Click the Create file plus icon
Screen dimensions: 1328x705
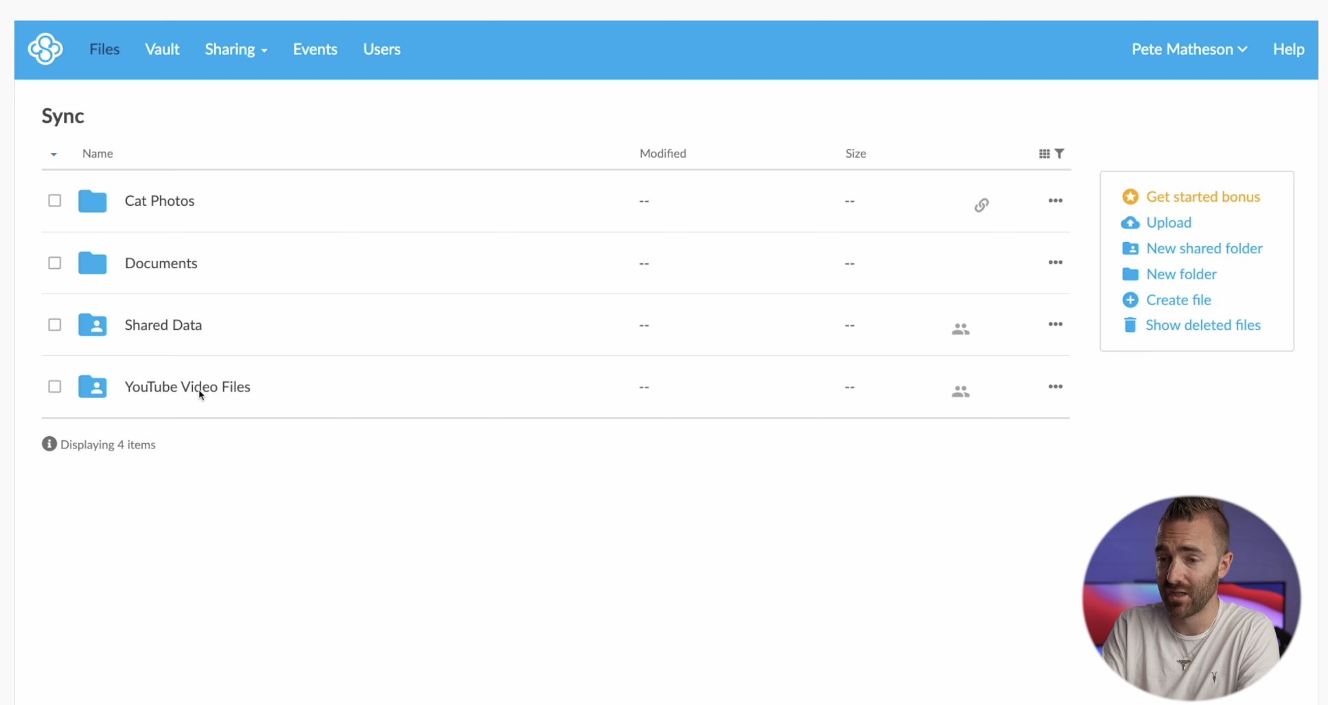point(1130,300)
